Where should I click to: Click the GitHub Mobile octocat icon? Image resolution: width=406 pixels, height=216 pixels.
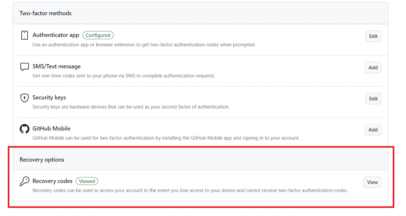coord(24,129)
